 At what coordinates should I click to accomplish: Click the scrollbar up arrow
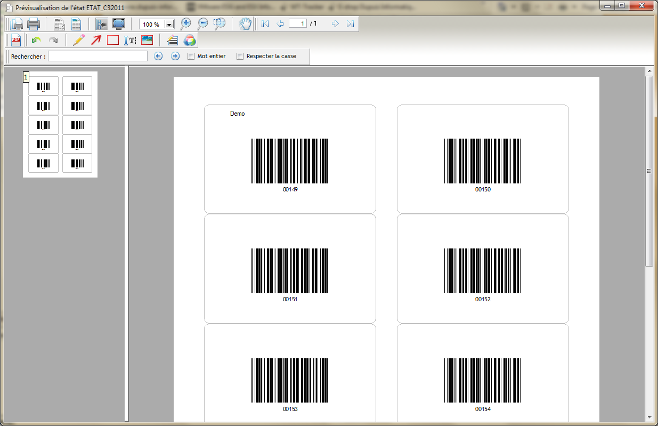tap(649, 71)
